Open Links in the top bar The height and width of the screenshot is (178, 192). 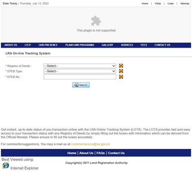point(171,4)
